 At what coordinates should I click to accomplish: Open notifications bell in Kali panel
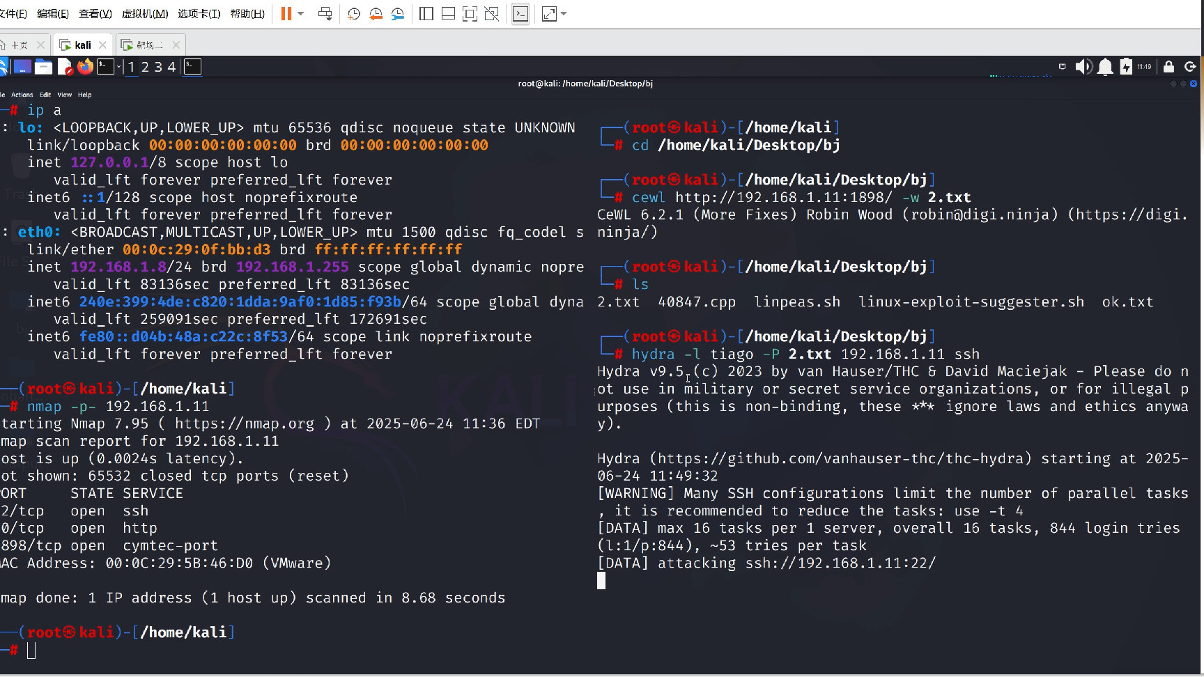[x=1105, y=67]
